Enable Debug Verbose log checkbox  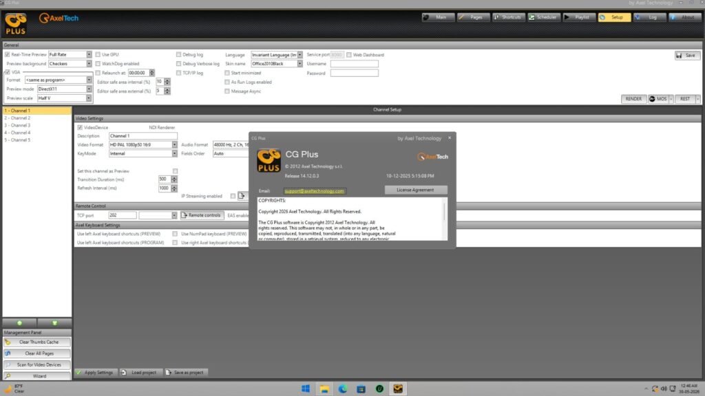[178, 64]
